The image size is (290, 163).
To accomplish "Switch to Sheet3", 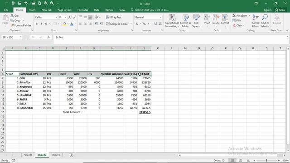I will click(56, 155).
